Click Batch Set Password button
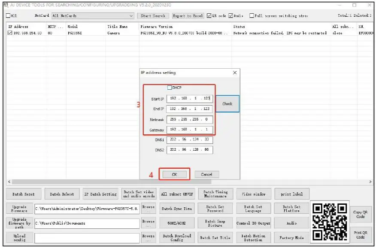The image size is (376, 249). point(215,209)
